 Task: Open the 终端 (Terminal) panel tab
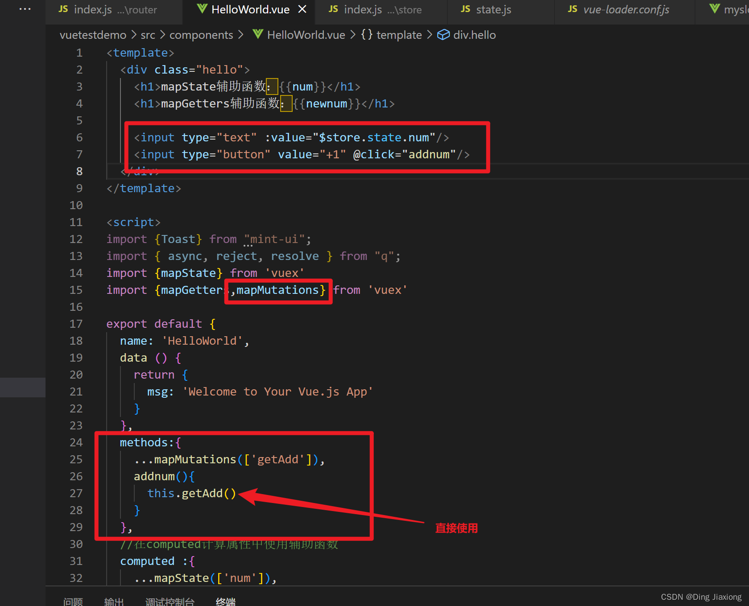[225, 602]
